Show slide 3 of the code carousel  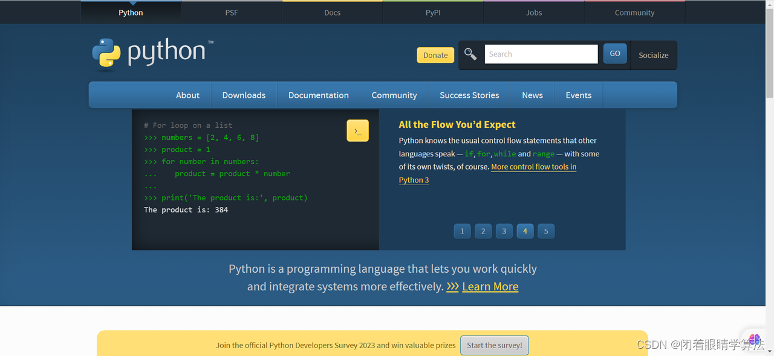504,231
